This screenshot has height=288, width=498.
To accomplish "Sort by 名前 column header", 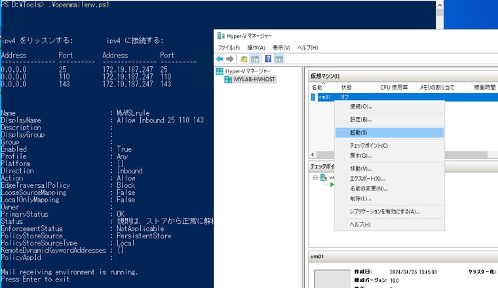I will (x=323, y=88).
